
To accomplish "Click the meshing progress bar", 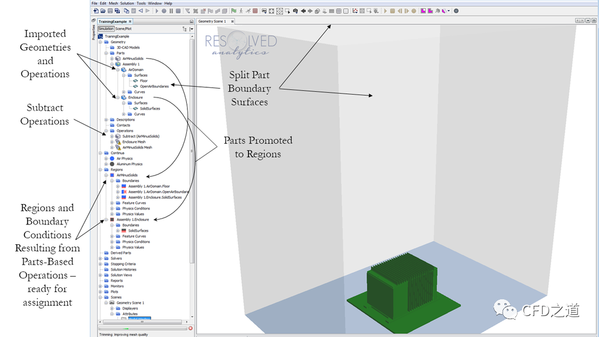I will click(x=143, y=328).
